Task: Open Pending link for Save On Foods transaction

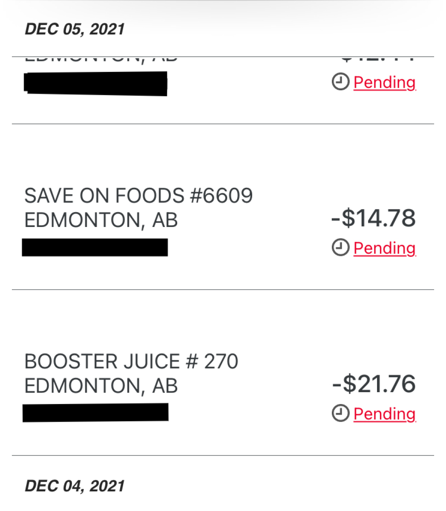Action: click(x=384, y=248)
